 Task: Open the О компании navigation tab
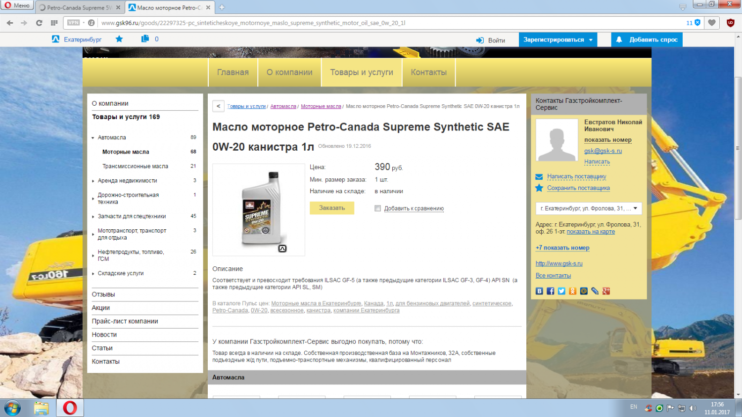tap(289, 72)
